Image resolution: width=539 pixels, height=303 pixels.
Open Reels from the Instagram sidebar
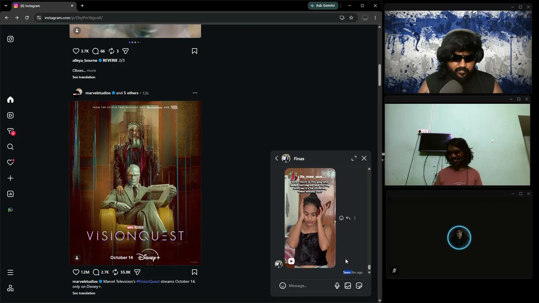coord(11,115)
